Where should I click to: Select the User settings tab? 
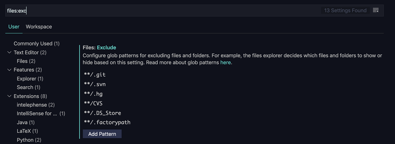[14, 27]
